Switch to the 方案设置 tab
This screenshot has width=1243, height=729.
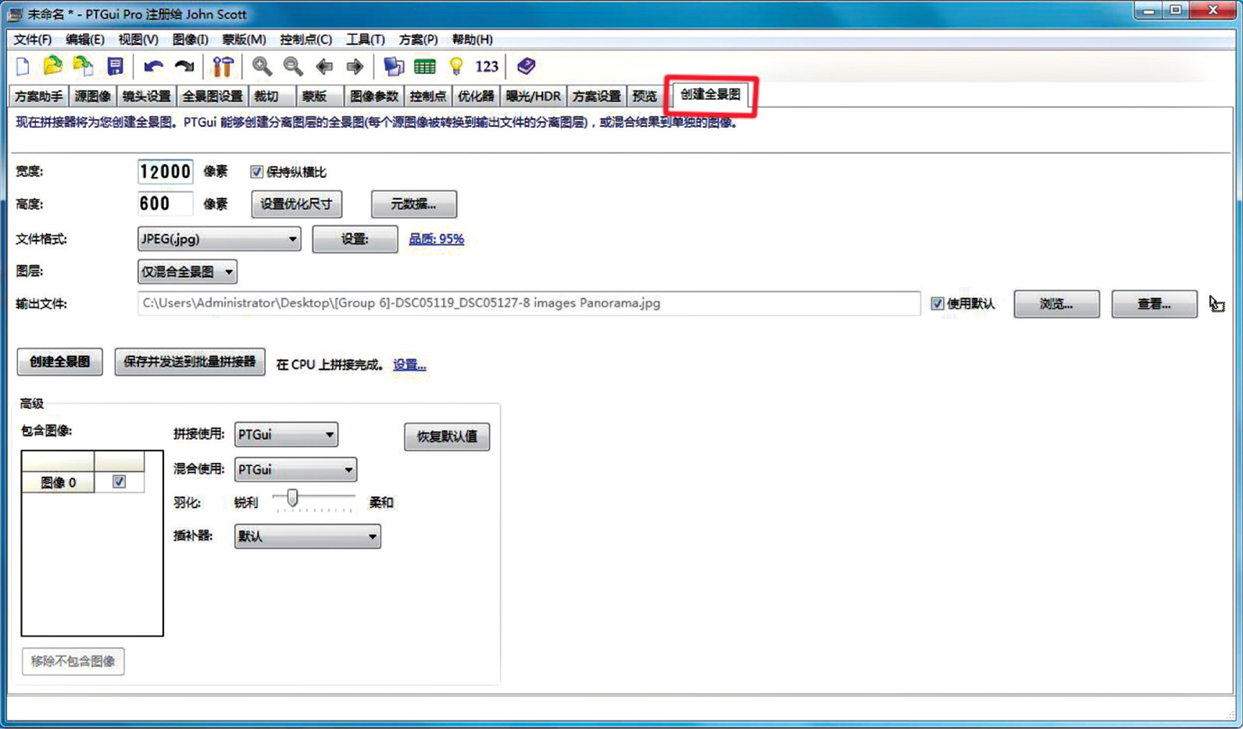click(596, 96)
